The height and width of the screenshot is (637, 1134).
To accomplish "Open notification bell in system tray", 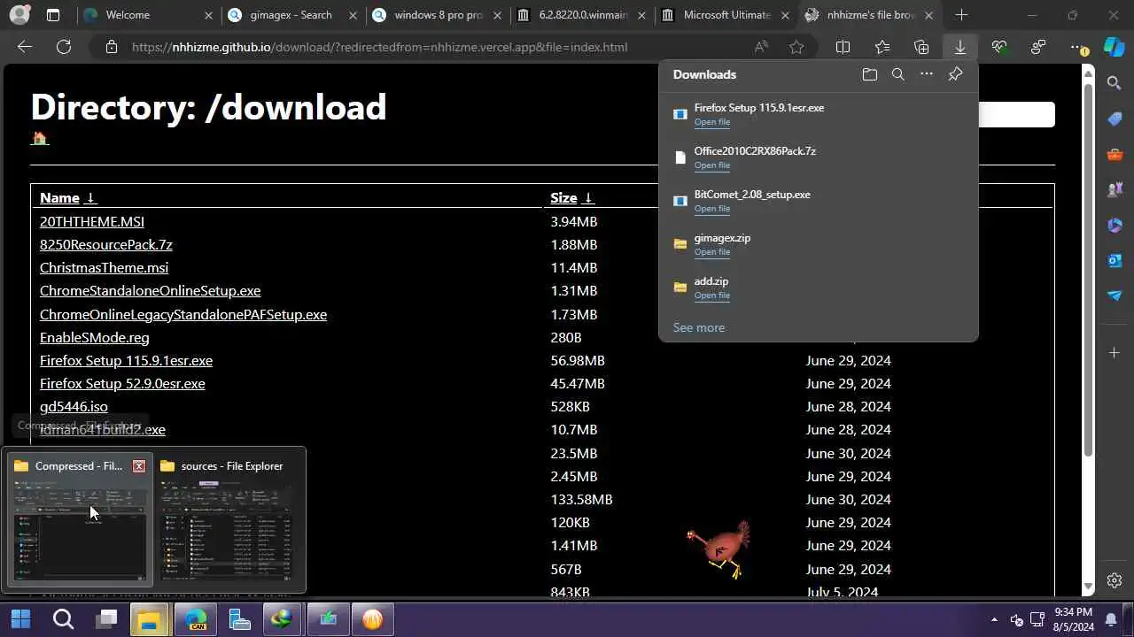I will (1111, 618).
